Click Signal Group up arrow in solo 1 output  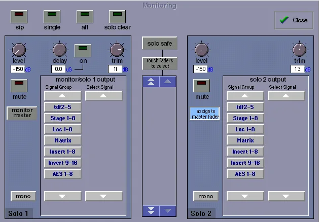coord(63,96)
